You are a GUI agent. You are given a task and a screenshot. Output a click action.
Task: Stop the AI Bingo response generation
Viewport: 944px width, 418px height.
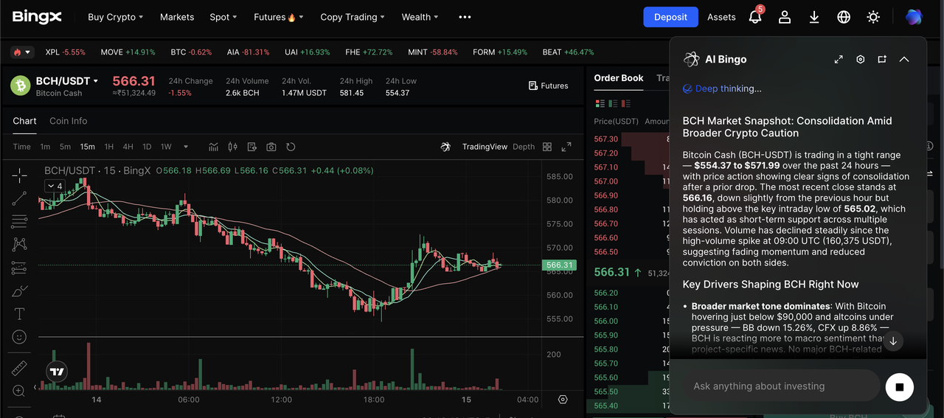(x=899, y=386)
